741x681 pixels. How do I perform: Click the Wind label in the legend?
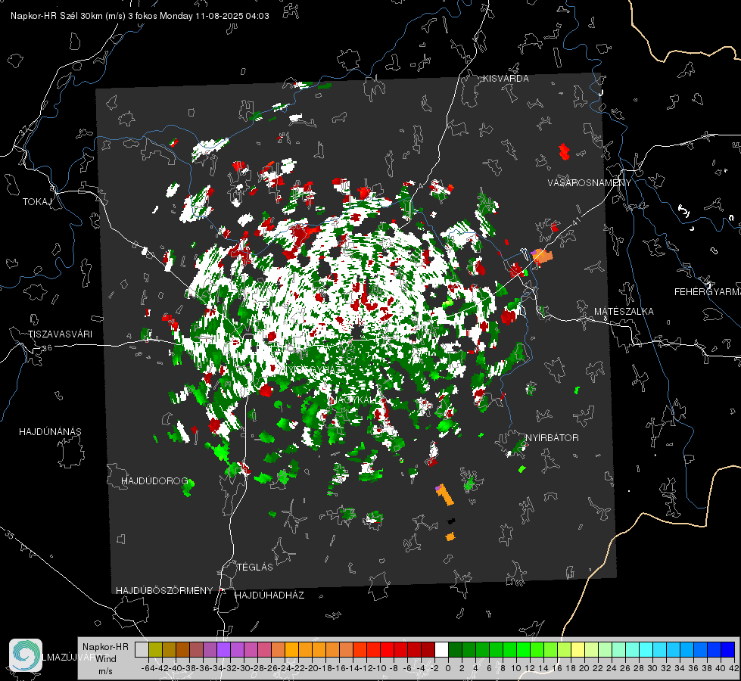[106, 658]
